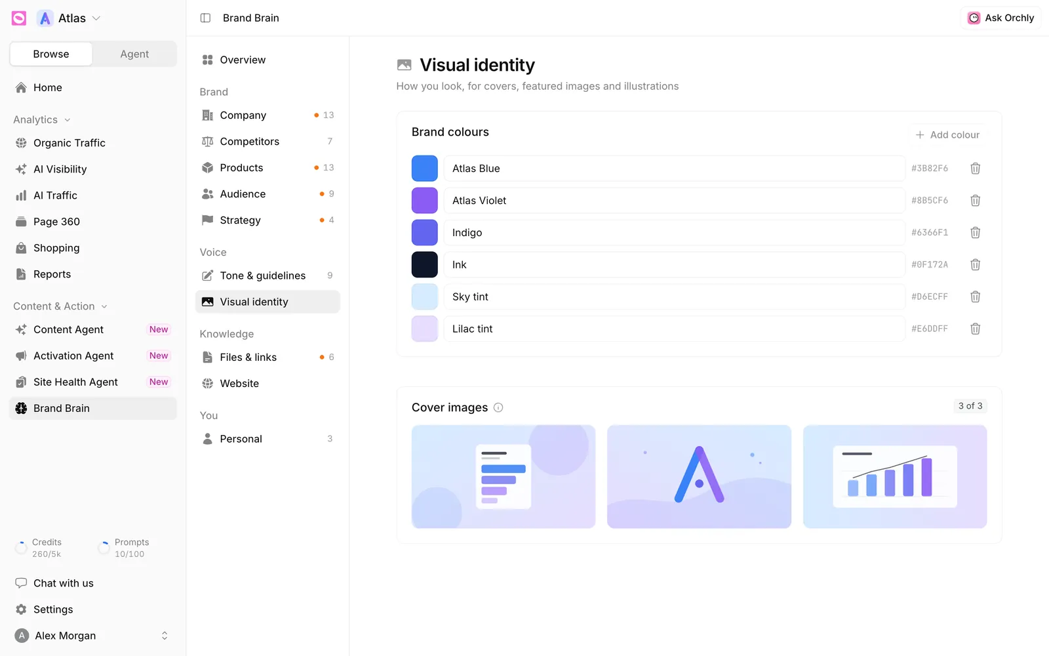Open Competitors scales icon
1049x656 pixels.
click(x=208, y=142)
